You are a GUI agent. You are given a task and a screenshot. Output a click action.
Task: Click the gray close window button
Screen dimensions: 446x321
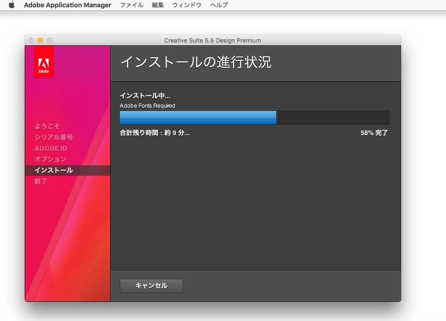click(31, 40)
